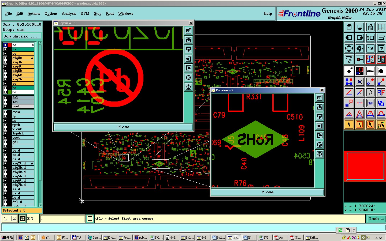386x241 pixels.
Task: Open the Windows menu
Action: (x=126, y=13)
